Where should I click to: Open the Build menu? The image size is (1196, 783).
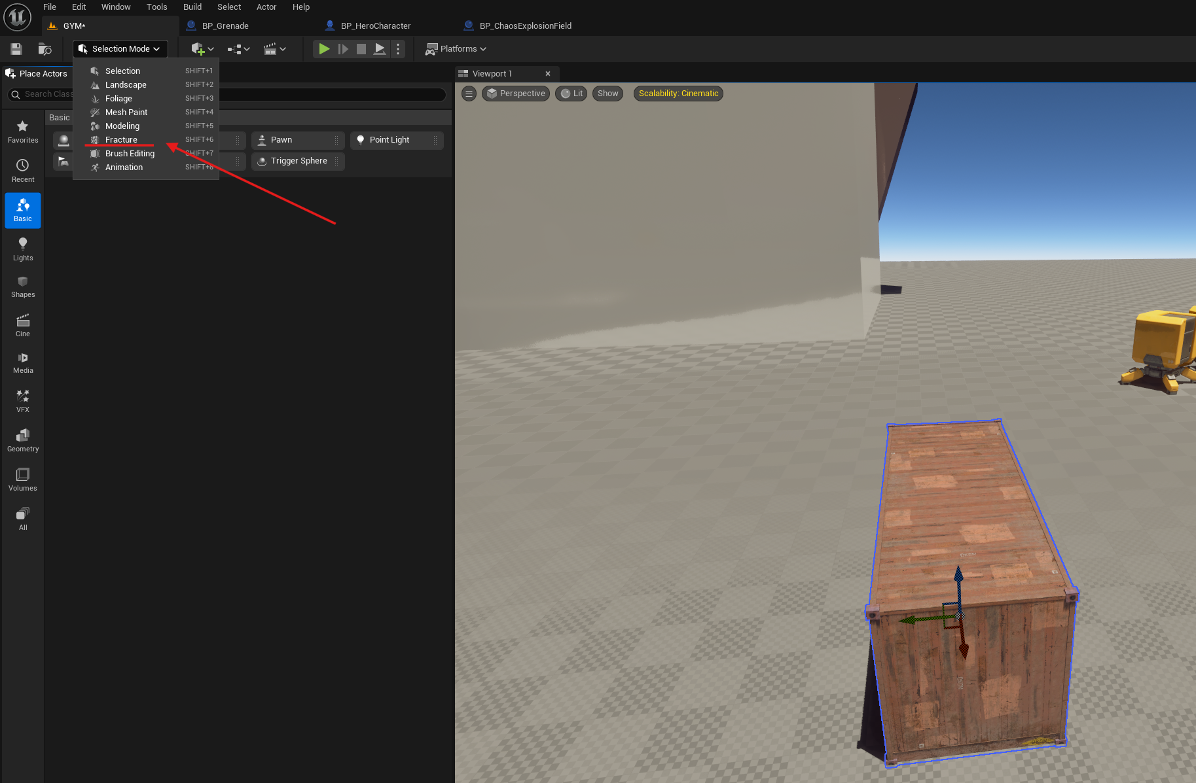tap(192, 7)
